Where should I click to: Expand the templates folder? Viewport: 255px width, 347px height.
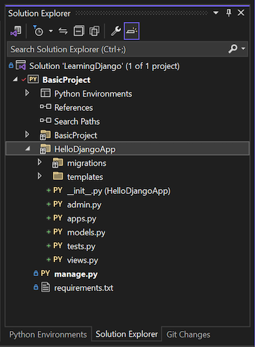point(39,176)
